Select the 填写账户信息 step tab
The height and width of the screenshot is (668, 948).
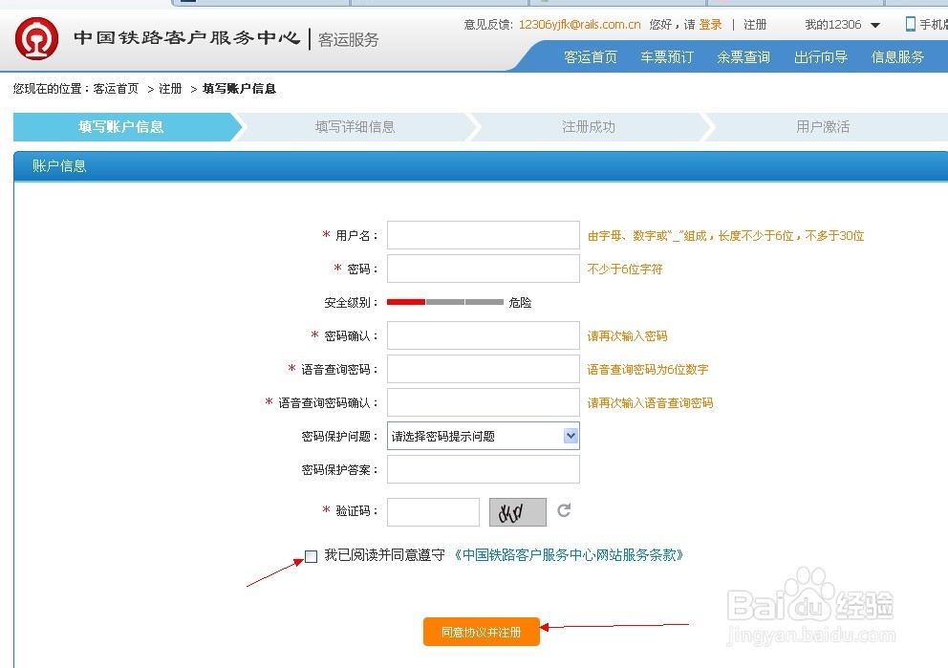(121, 127)
